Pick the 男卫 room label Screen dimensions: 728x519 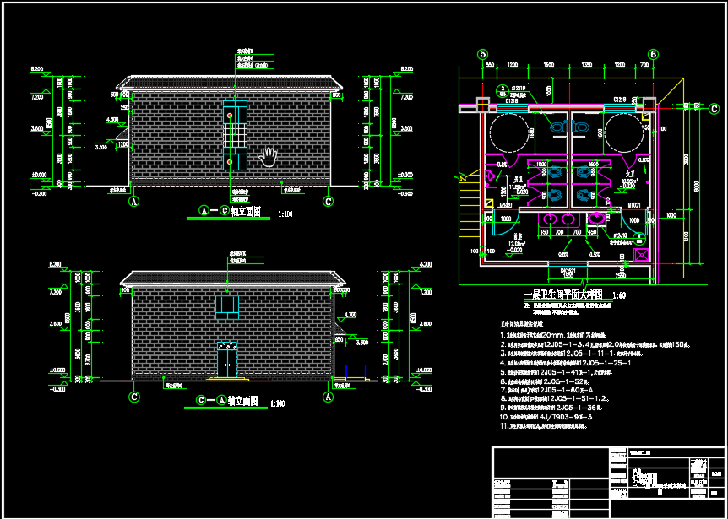(519, 179)
